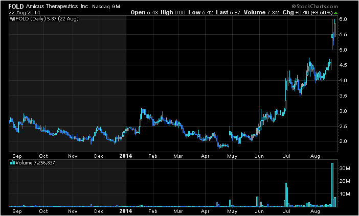Select the FOLD ticker symbol in the header
This screenshot has height=216, width=359.
pyautogui.click(x=16, y=7)
